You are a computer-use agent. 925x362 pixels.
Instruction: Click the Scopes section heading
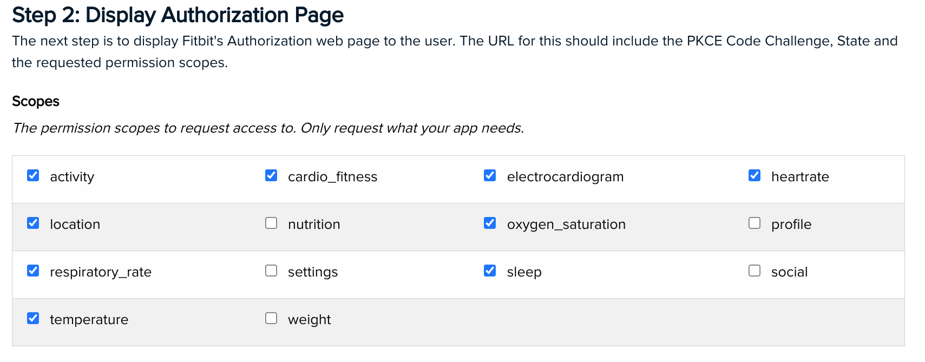click(36, 101)
